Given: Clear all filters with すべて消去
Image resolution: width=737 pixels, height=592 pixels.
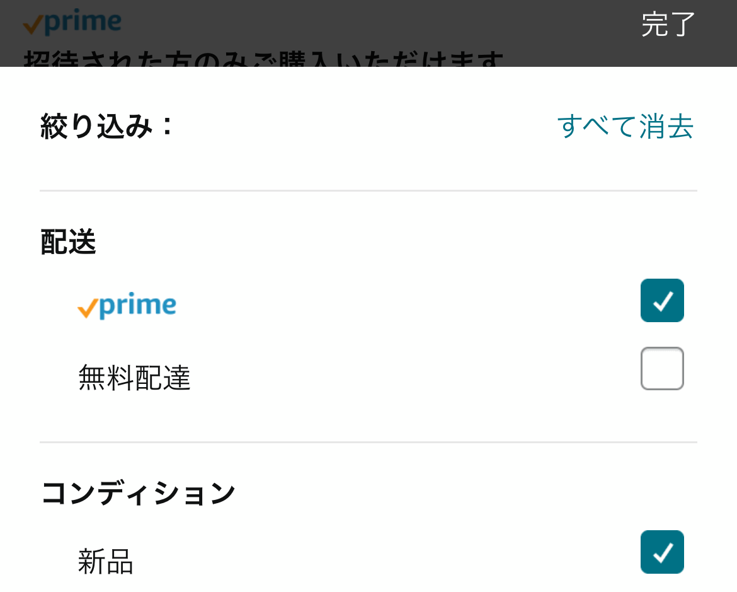Looking at the screenshot, I should click(x=625, y=126).
